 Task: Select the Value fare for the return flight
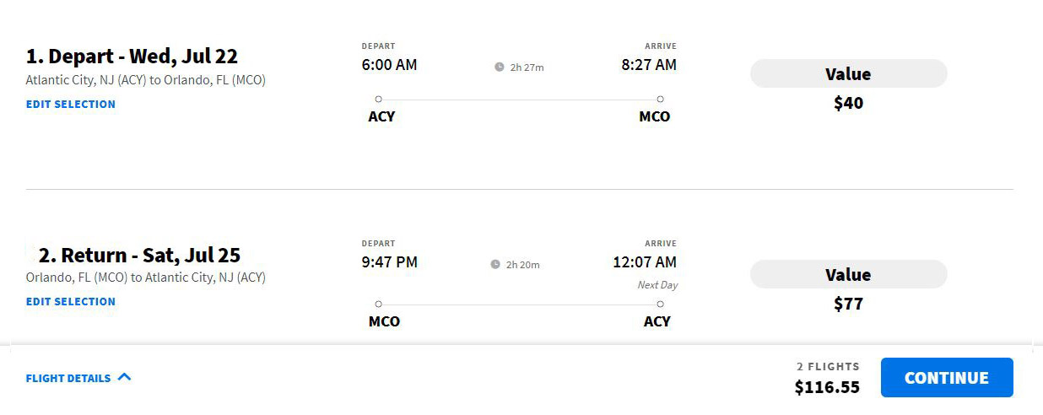tap(848, 275)
